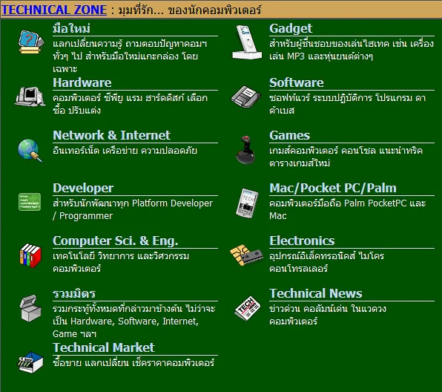Click the TECH newspaper Technical News icon
This screenshot has width=442, height=392.
click(247, 308)
